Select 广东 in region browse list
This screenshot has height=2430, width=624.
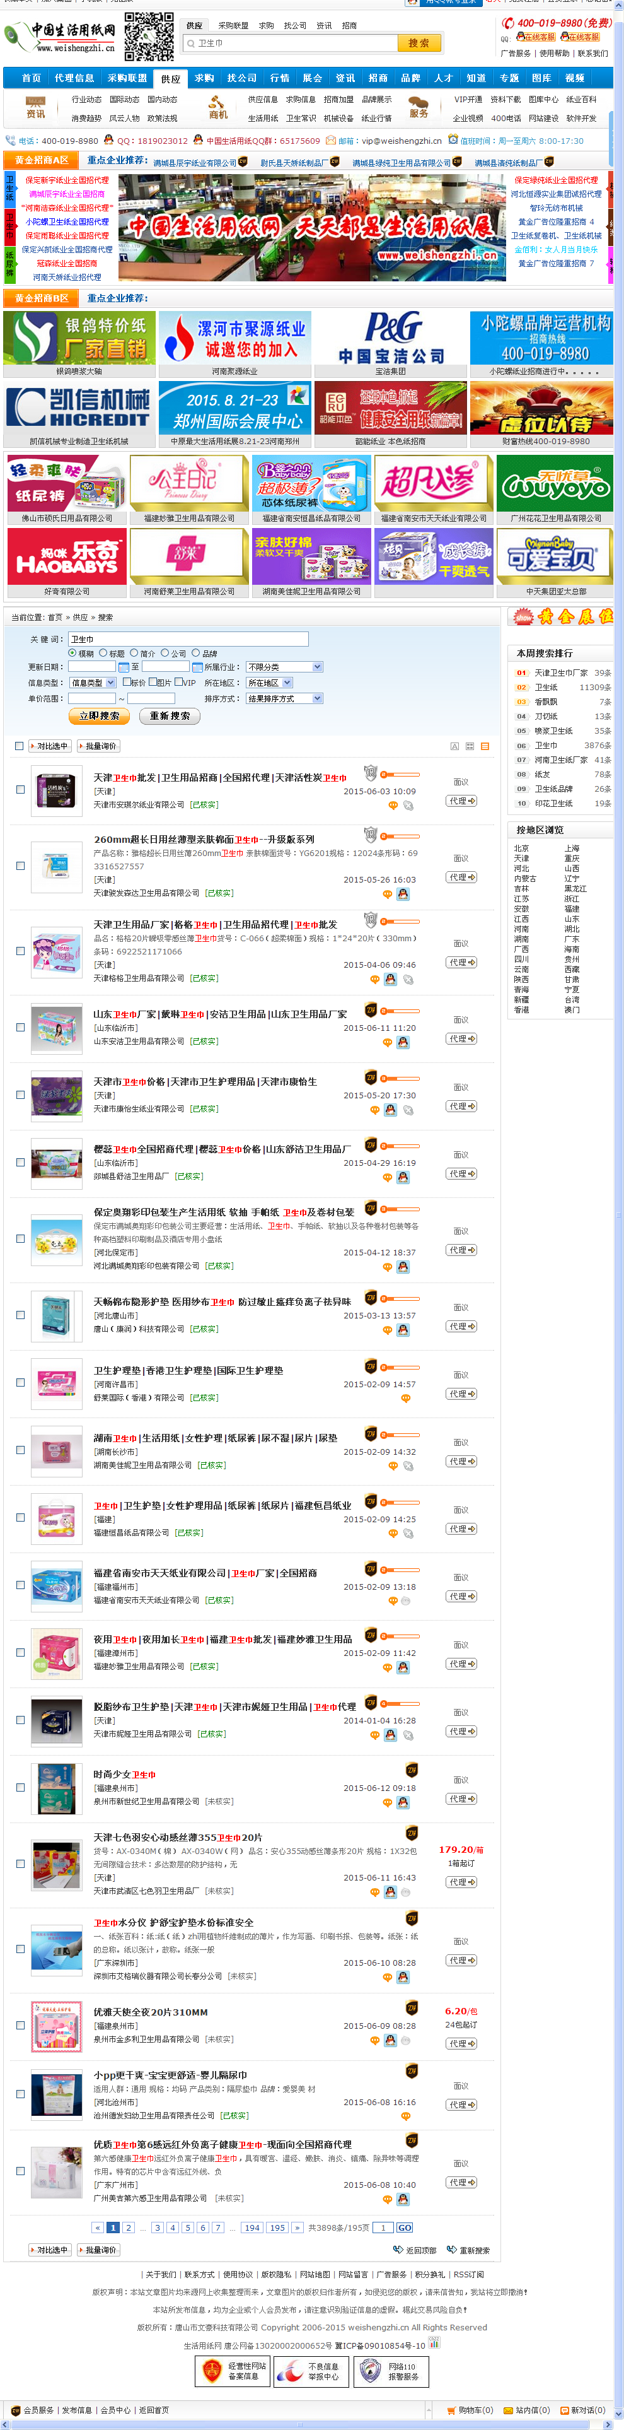pyautogui.click(x=571, y=939)
